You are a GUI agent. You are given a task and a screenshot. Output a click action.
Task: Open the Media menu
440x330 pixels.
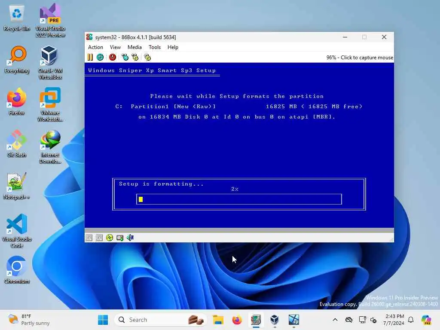coord(134,47)
